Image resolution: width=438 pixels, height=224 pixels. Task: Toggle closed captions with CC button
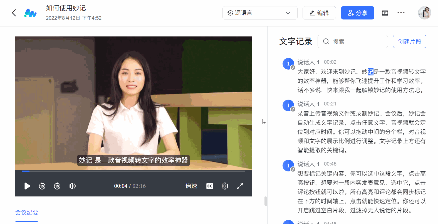pos(210,186)
